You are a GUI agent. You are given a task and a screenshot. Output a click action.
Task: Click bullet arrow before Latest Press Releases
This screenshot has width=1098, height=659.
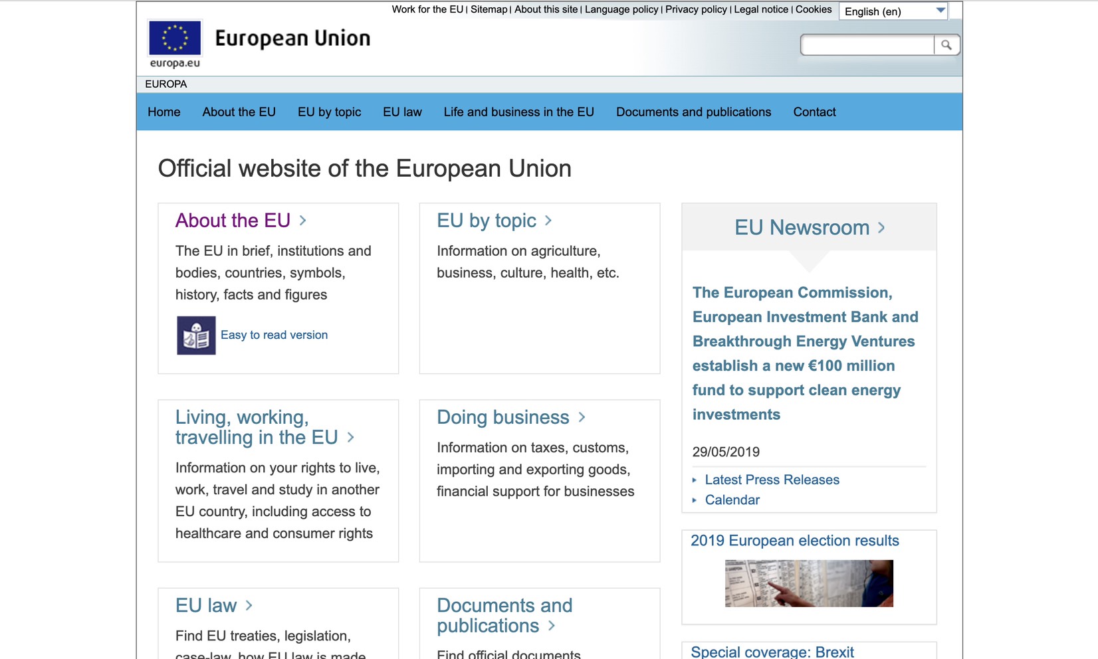(695, 480)
